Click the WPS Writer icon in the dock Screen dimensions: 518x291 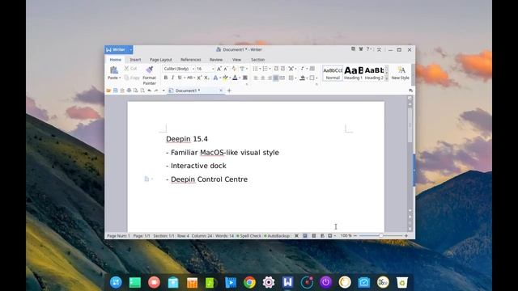288,282
